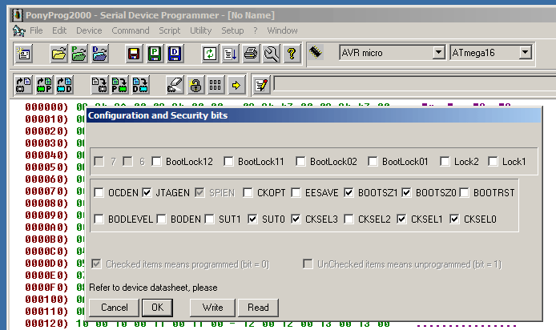Screen dimensions: 556x330
Task: Check the SUT1 checkbox
Action: (x=210, y=219)
